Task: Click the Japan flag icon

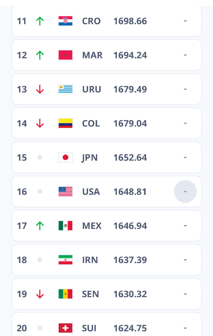Action: 65,157
